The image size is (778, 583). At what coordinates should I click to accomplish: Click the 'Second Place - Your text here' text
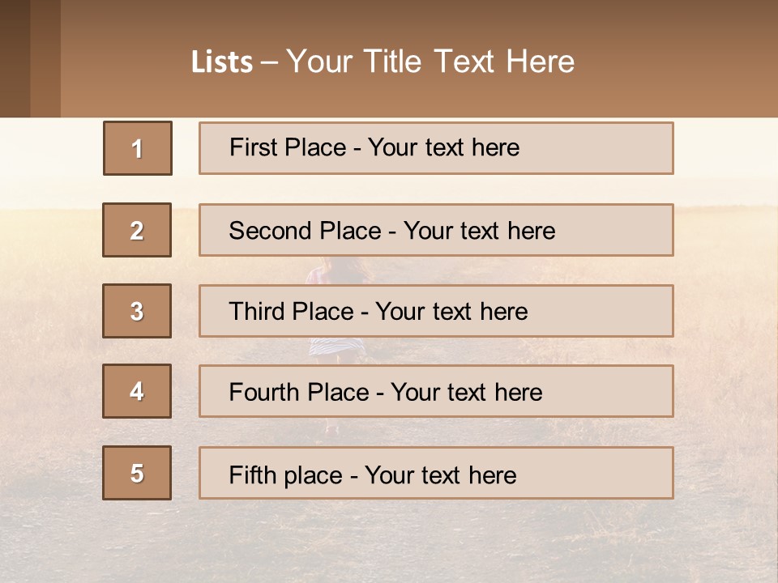point(391,231)
